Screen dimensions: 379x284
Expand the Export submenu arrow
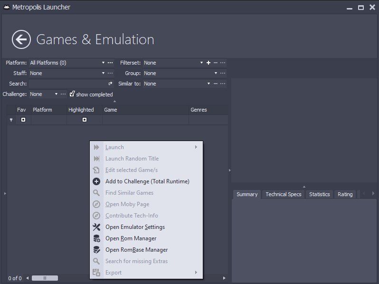(196, 273)
